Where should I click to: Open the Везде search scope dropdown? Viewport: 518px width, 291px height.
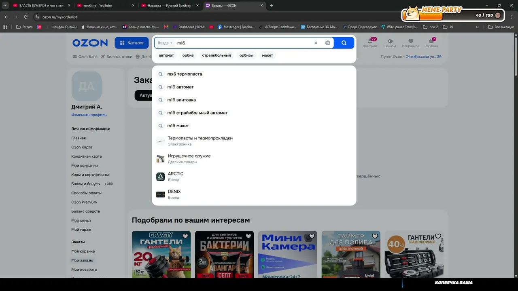point(165,43)
